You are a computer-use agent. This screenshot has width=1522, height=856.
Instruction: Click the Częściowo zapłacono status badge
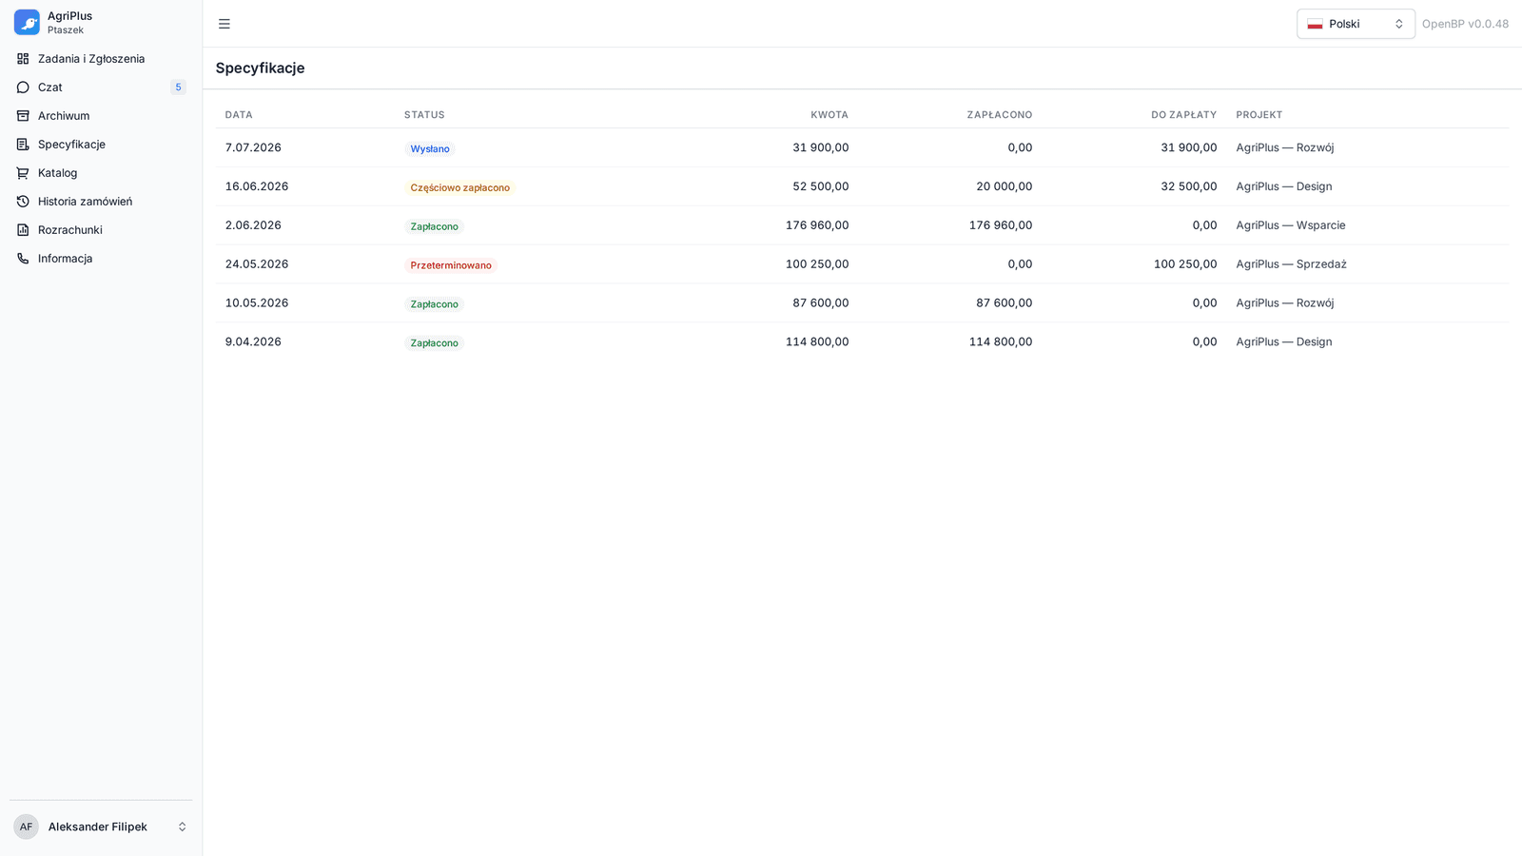460,187
